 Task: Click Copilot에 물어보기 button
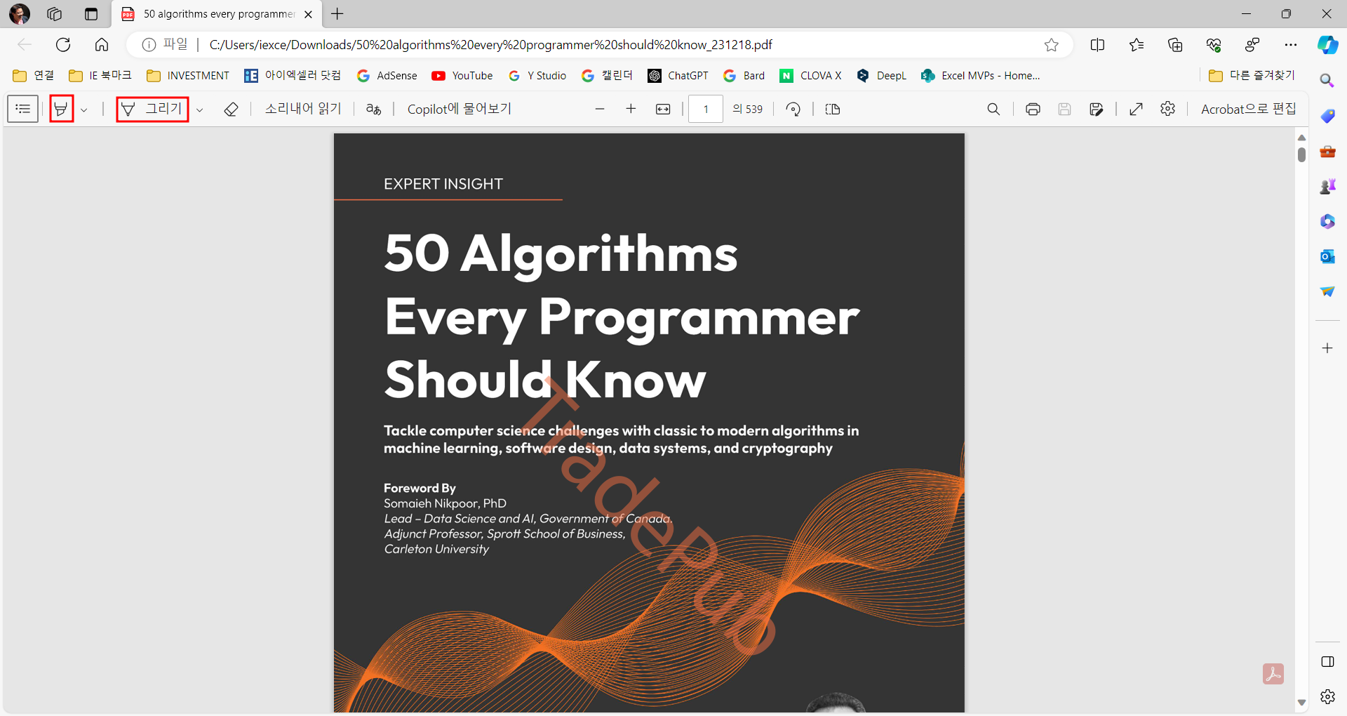pos(460,109)
